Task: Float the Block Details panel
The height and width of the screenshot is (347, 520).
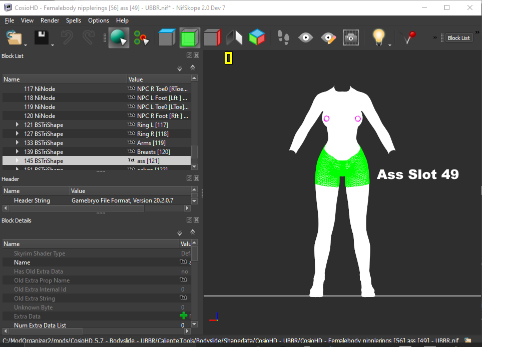Action: point(189,219)
